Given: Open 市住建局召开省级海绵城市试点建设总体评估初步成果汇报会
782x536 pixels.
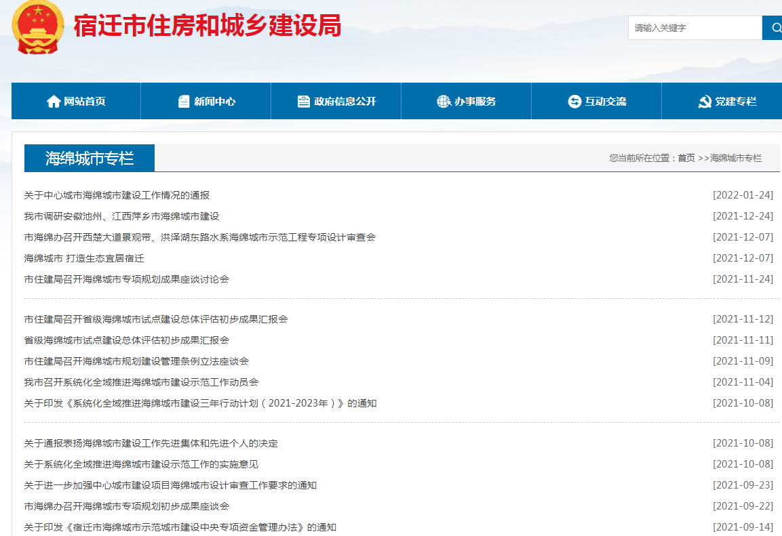Looking at the screenshot, I should tap(156, 318).
